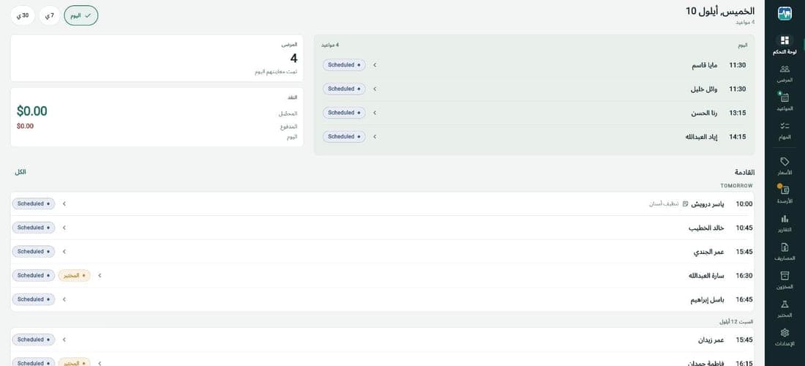Open the Dashboard (لوحة التحكم) sidebar icon
This screenshot has width=805, height=366.
tap(785, 40)
